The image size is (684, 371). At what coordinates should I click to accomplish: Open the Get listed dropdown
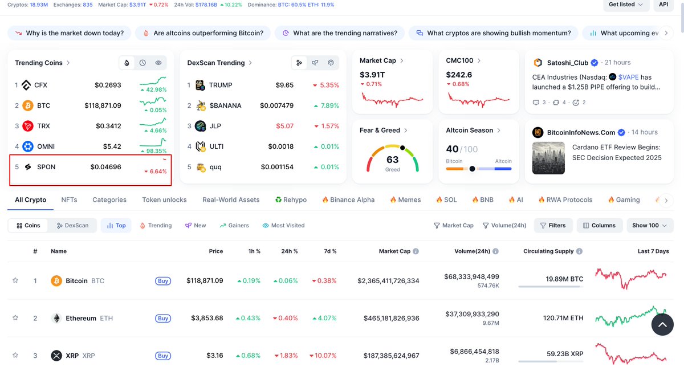pyautogui.click(x=626, y=5)
